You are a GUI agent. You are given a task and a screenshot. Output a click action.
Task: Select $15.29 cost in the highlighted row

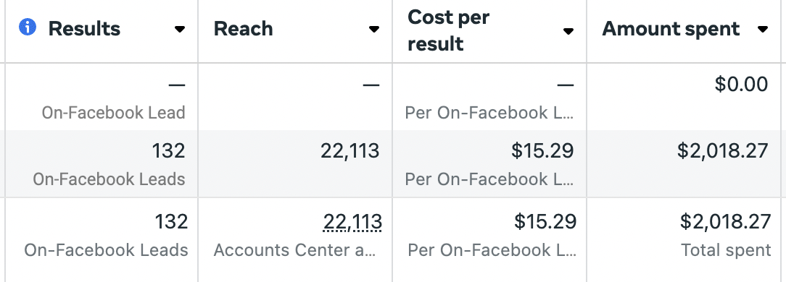(x=542, y=150)
